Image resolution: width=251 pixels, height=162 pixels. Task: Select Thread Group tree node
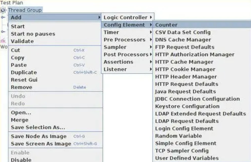tap(25, 10)
